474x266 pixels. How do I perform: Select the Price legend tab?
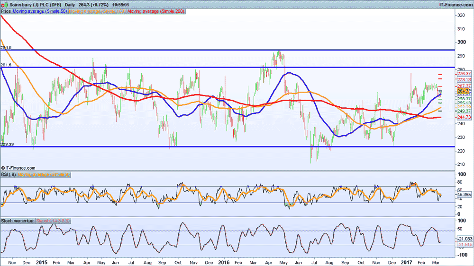point(6,11)
